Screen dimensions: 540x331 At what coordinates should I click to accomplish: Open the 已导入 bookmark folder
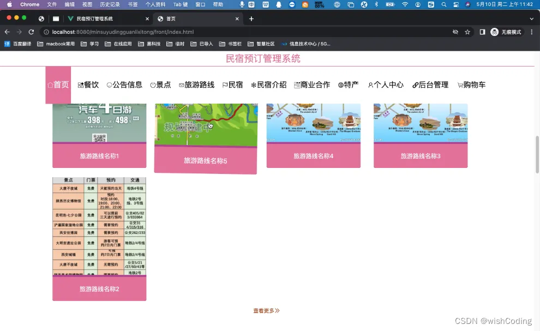click(202, 44)
